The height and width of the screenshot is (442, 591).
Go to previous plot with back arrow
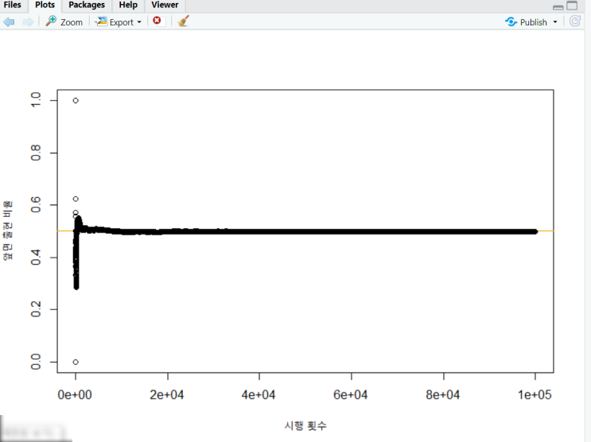coord(9,21)
